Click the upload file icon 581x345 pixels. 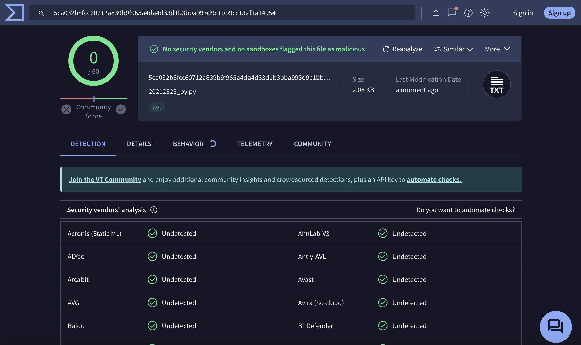pyautogui.click(x=436, y=13)
